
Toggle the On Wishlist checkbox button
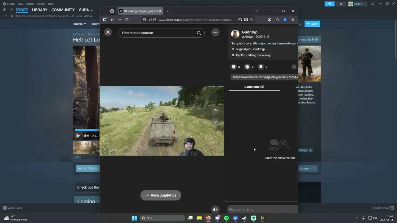click(x=88, y=168)
